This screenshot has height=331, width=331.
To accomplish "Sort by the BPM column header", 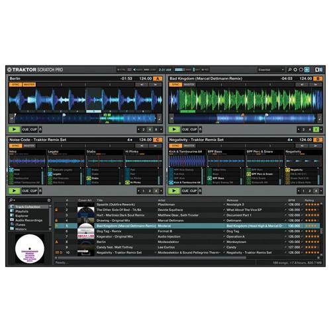I will pyautogui.click(x=291, y=201).
